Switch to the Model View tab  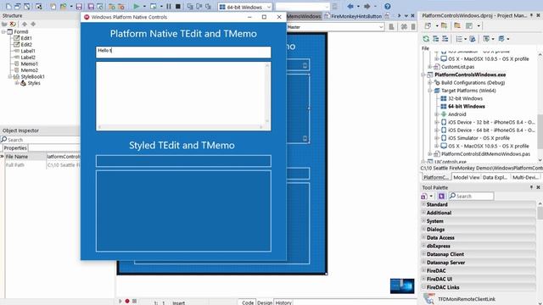coord(466,177)
